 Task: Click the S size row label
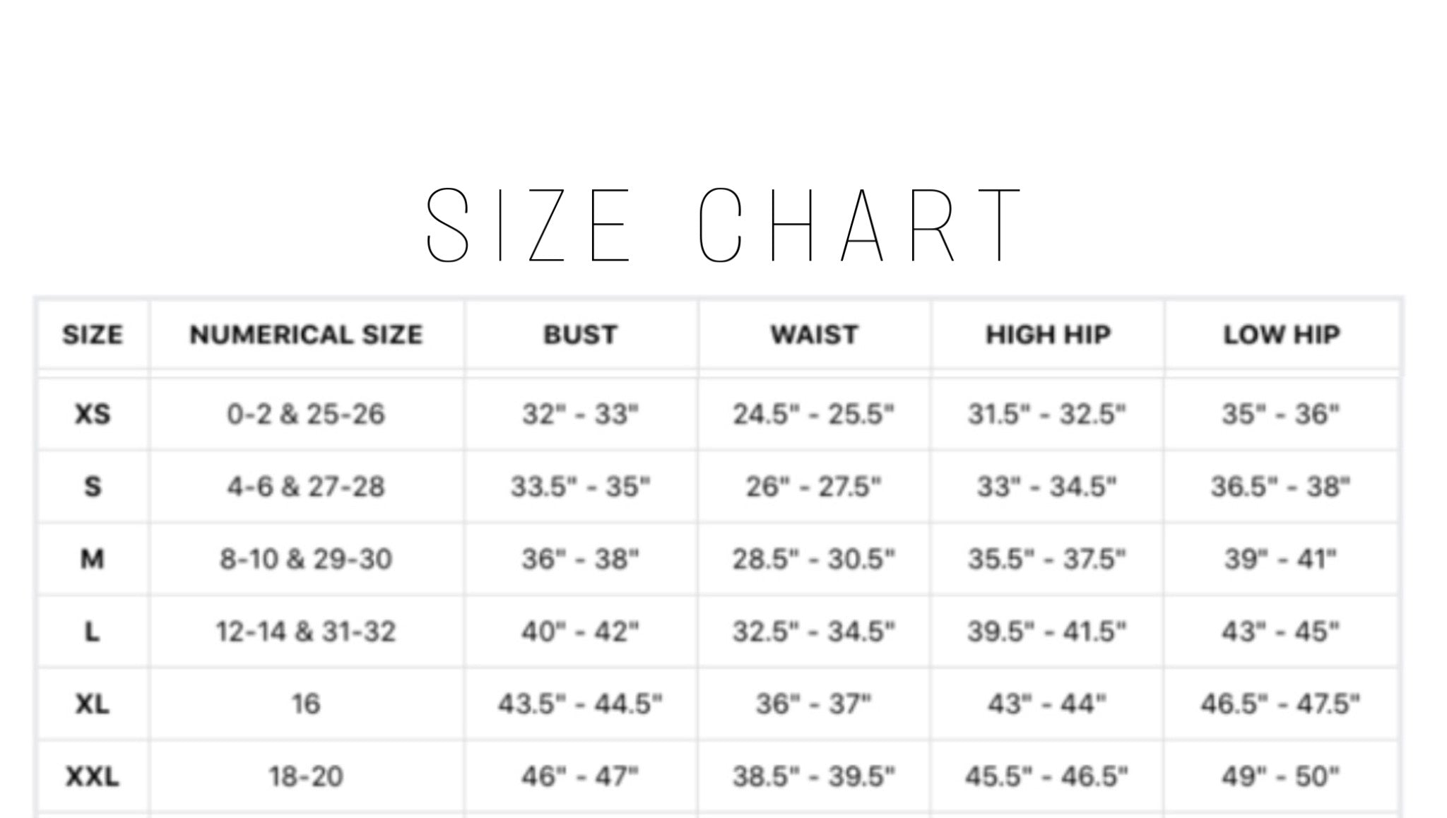pos(93,487)
